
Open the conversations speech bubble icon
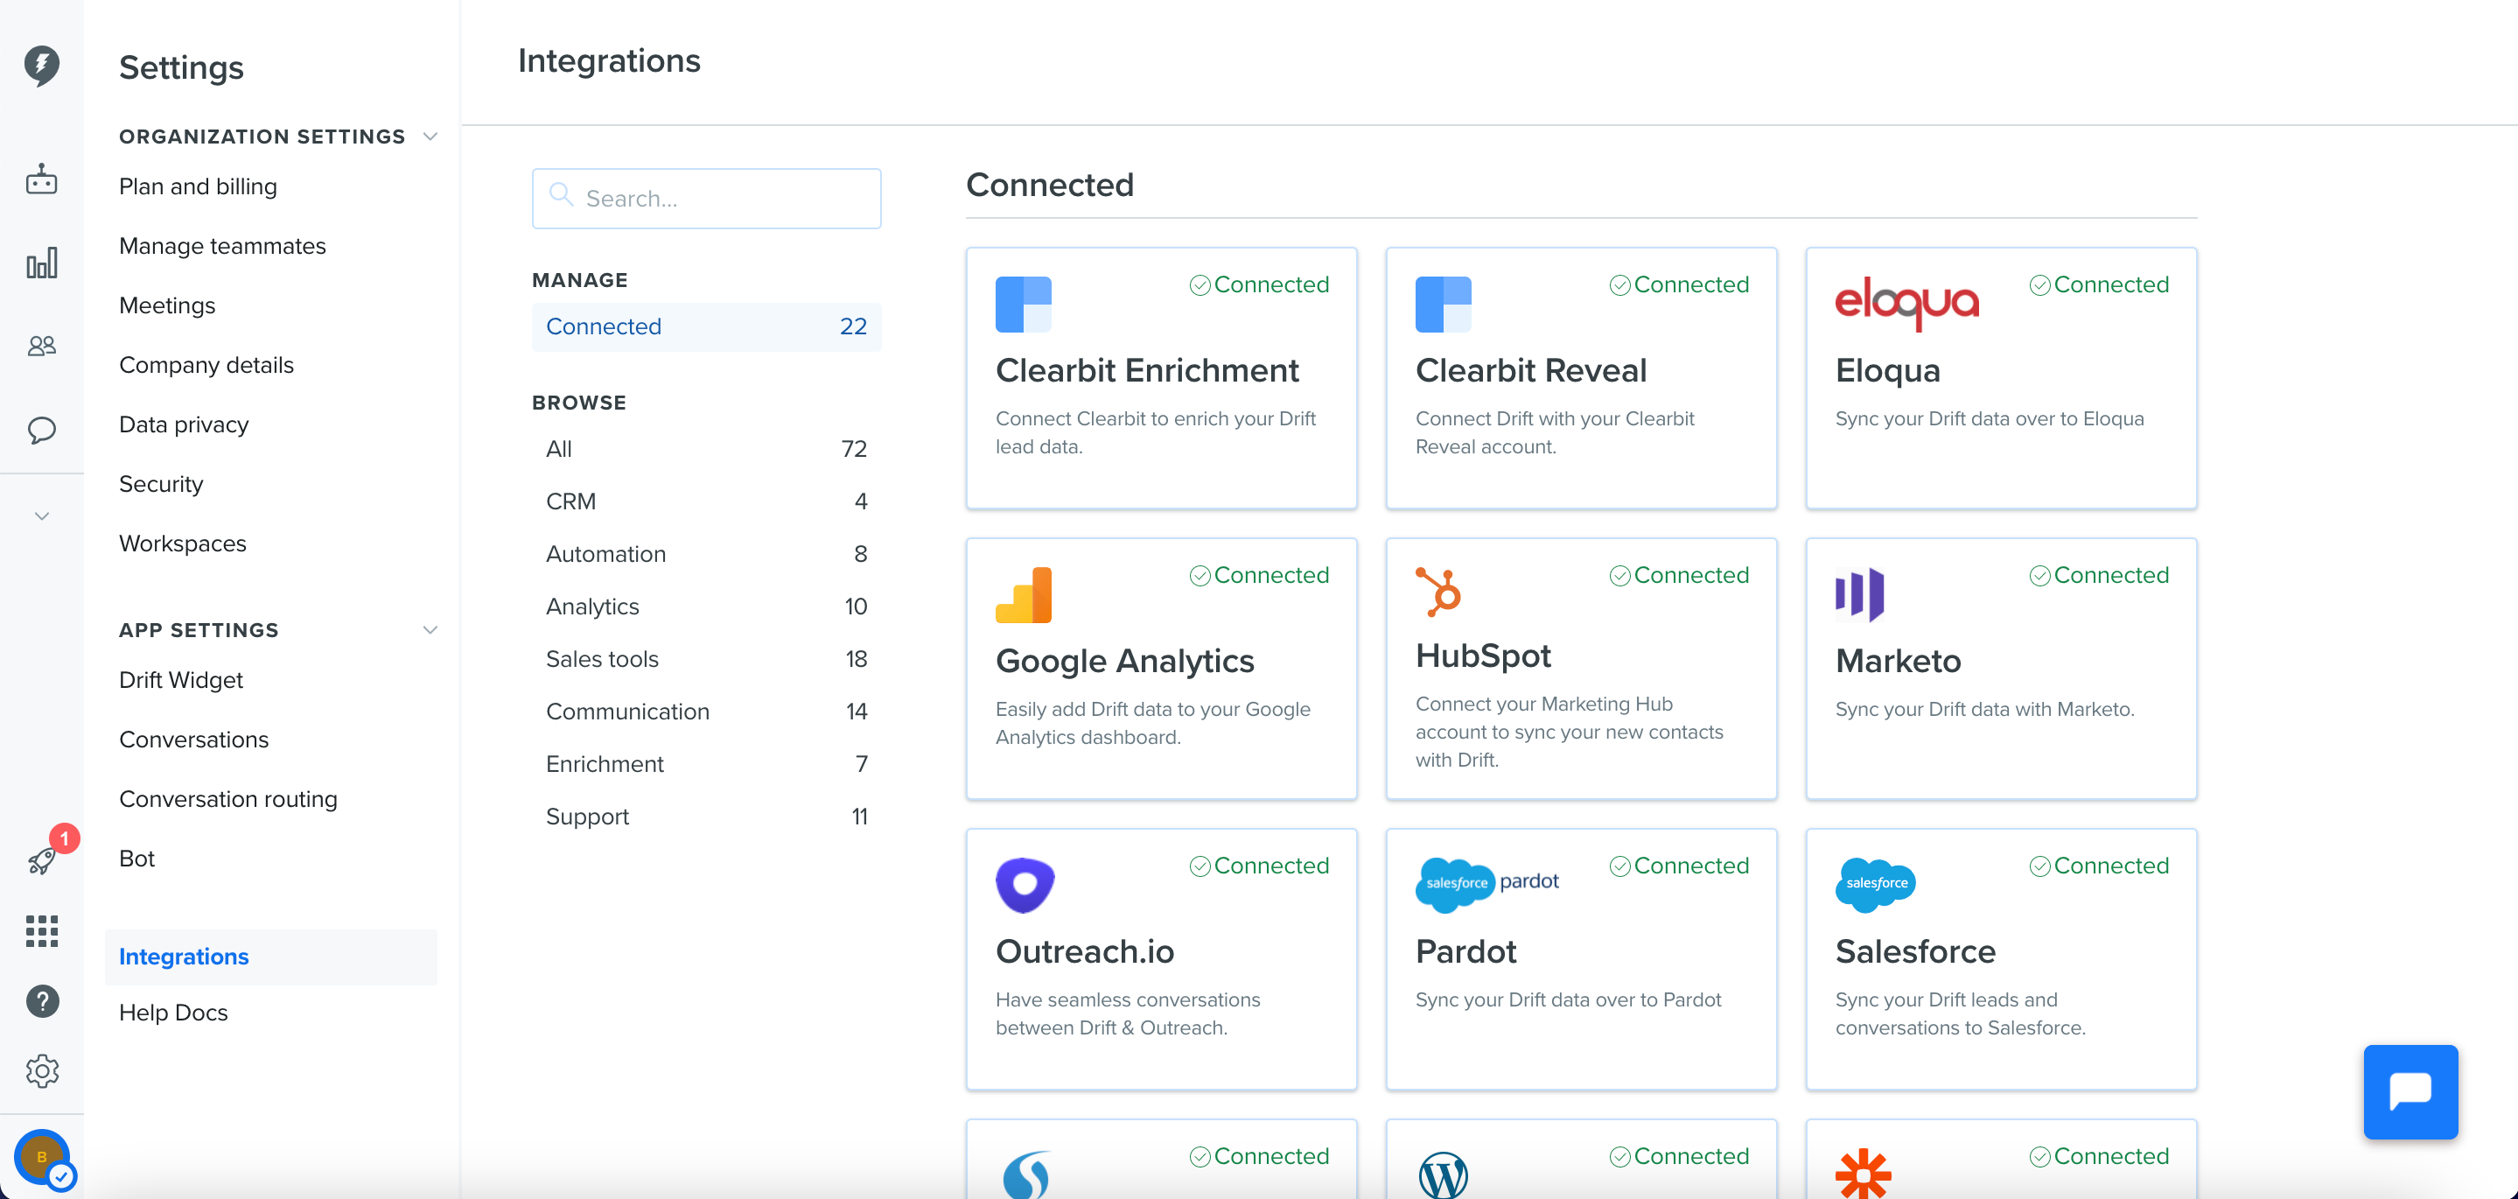coord(41,430)
